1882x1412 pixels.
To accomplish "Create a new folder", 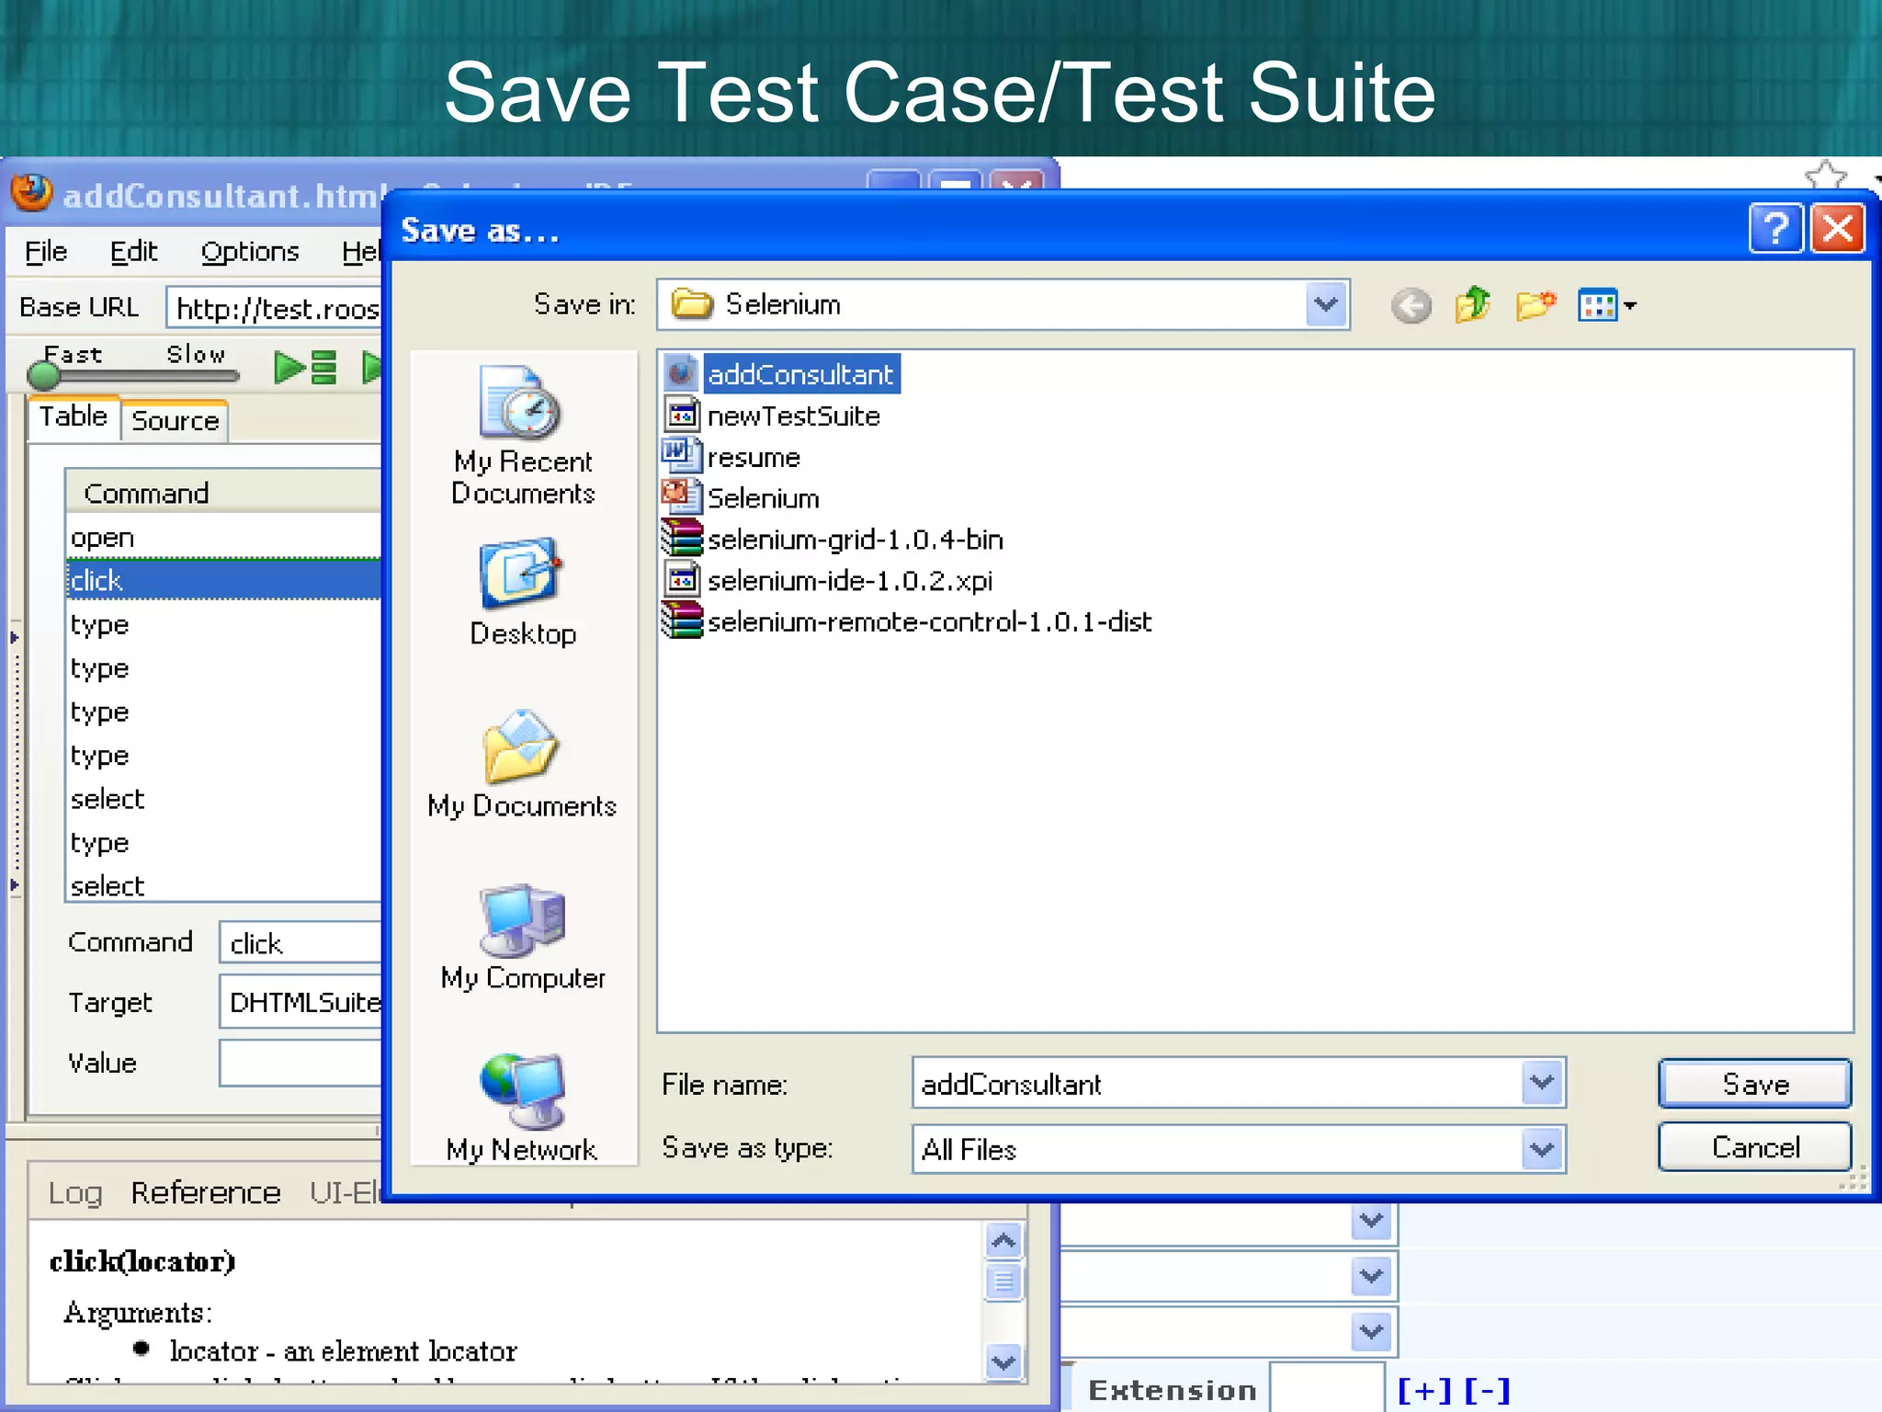I will tap(1535, 304).
